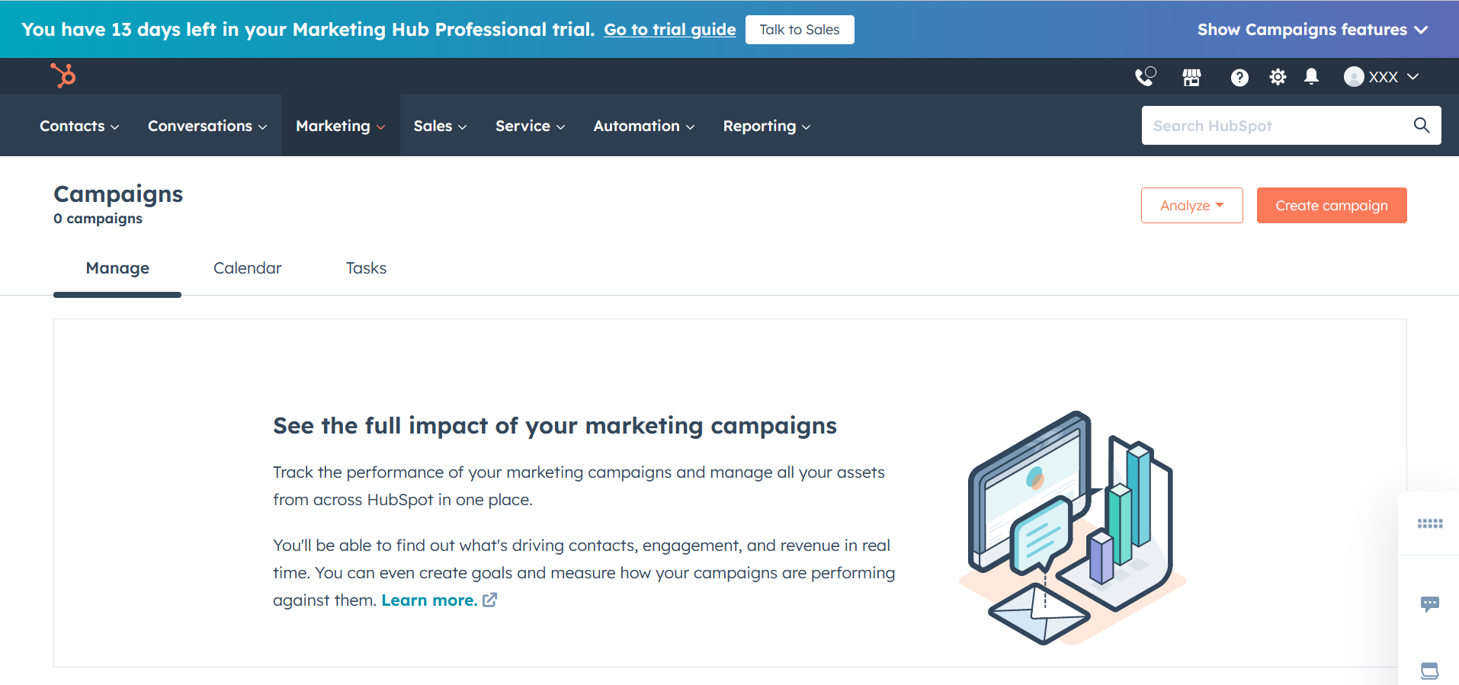Click the Campaigns page heading
Viewport: 1459px width, 685px height.
pos(118,194)
